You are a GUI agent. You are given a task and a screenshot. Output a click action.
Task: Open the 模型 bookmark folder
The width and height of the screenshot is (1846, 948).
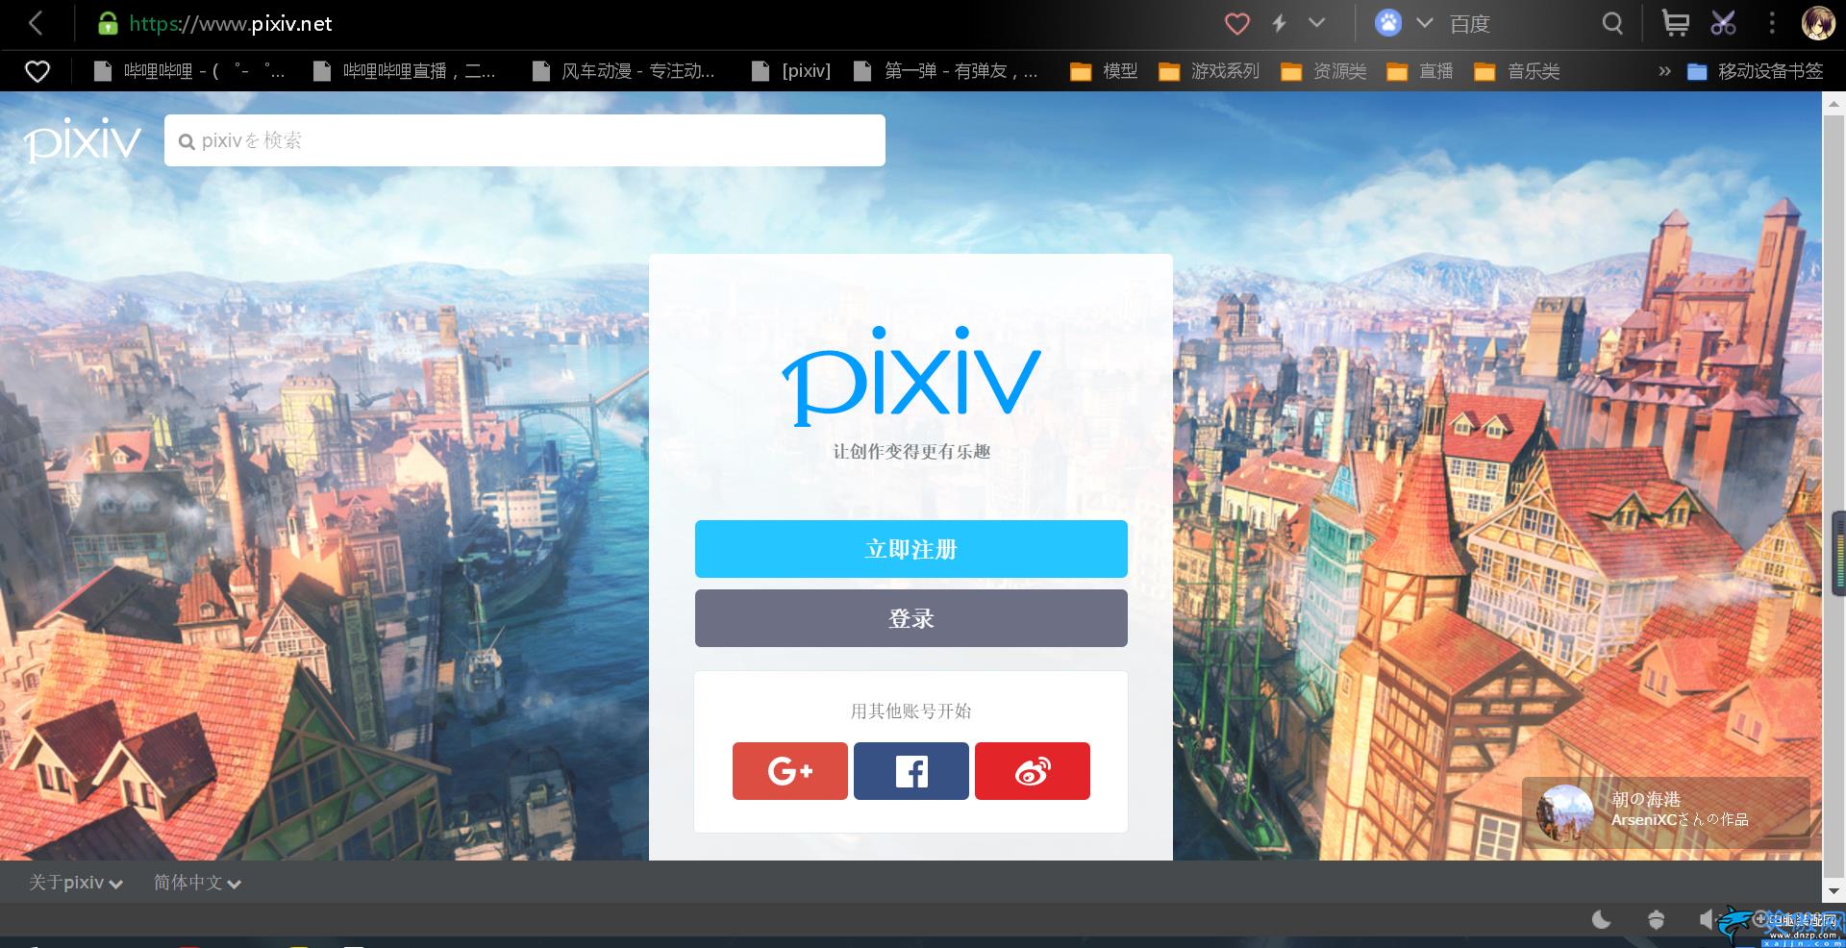1104,71
